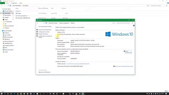Open Segurança e Manutenção link
This screenshot has width=169, height=95.
click(x=44, y=72)
